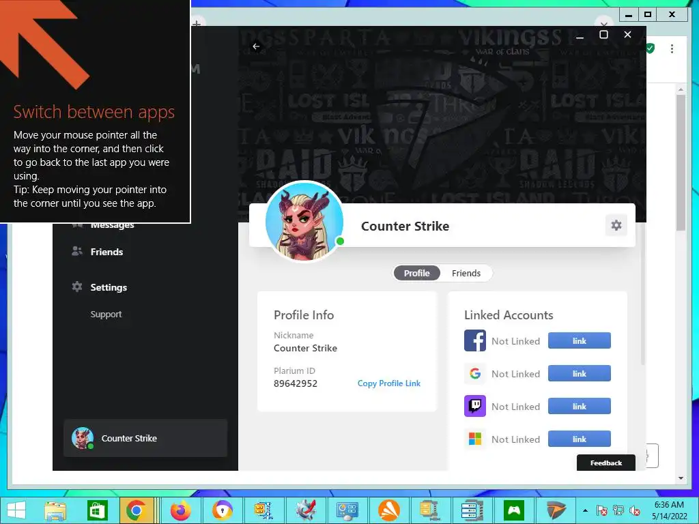This screenshot has height=524, width=699.
Task: Open Messages in the sidebar
Action: pos(112,224)
